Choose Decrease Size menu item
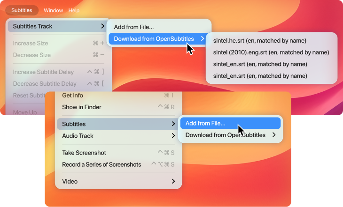Screen dimensions: 343x207 [x=58, y=55]
